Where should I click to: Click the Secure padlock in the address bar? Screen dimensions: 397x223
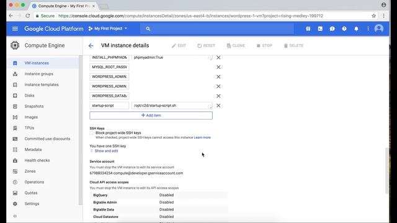37,15
